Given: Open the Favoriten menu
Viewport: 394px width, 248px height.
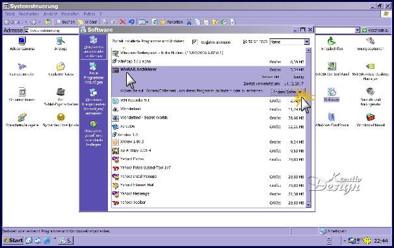Looking at the screenshot, I should click(70, 14).
